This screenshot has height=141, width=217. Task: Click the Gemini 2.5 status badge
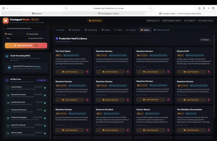coord(153,21)
